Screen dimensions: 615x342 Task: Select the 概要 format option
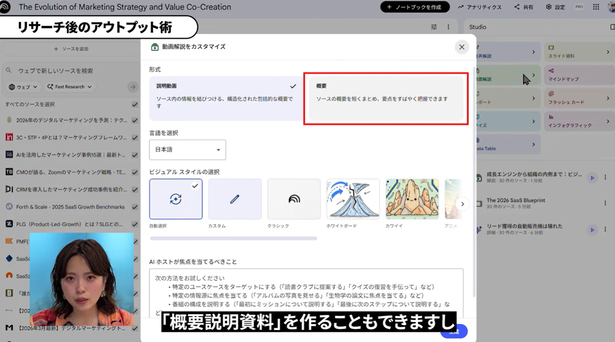pyautogui.click(x=386, y=98)
